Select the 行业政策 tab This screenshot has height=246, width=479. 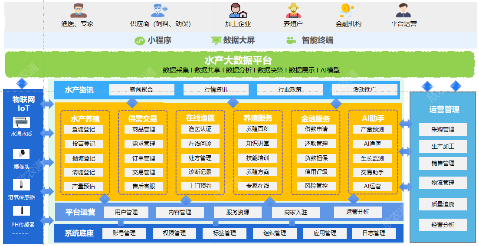pos(290,90)
